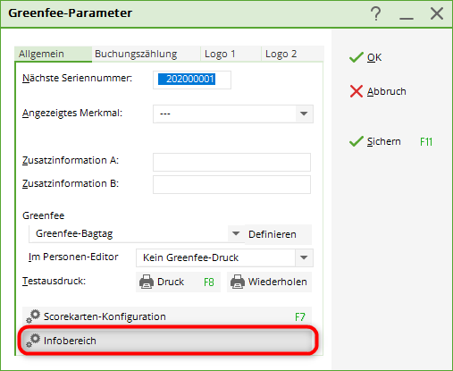Click the printer icon beside Wiederholen
This screenshot has width=453, height=371.
pos(238,282)
